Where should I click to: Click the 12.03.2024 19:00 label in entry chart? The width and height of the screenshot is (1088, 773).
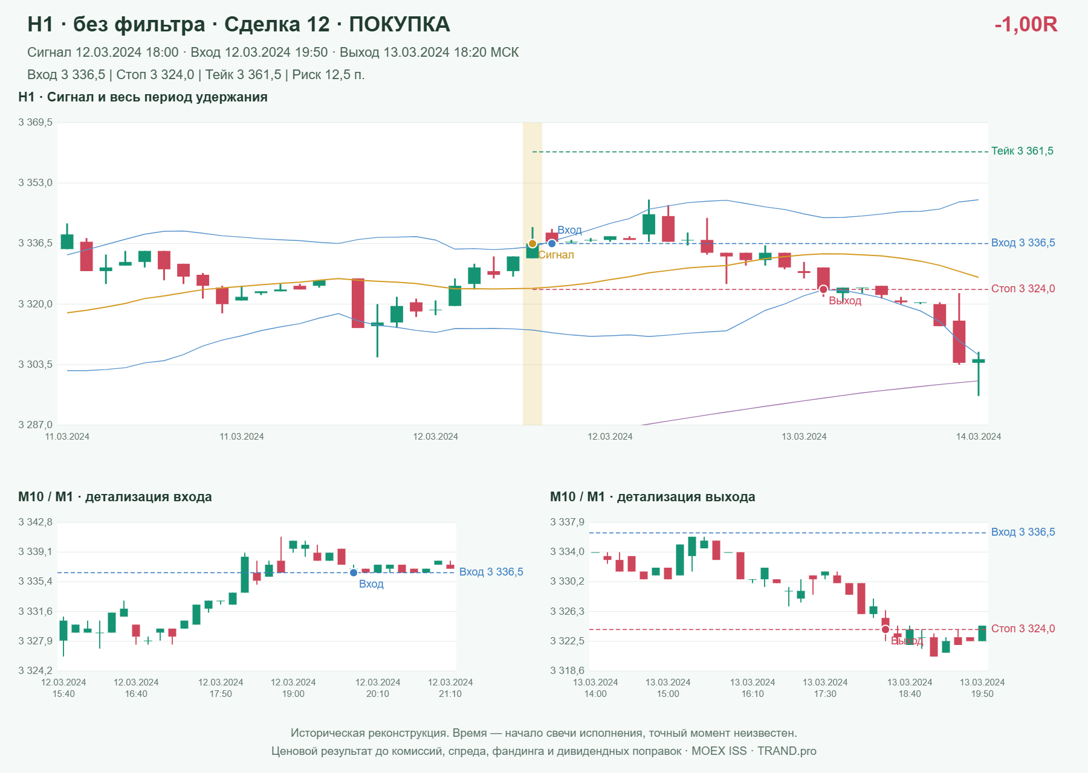pos(293,688)
